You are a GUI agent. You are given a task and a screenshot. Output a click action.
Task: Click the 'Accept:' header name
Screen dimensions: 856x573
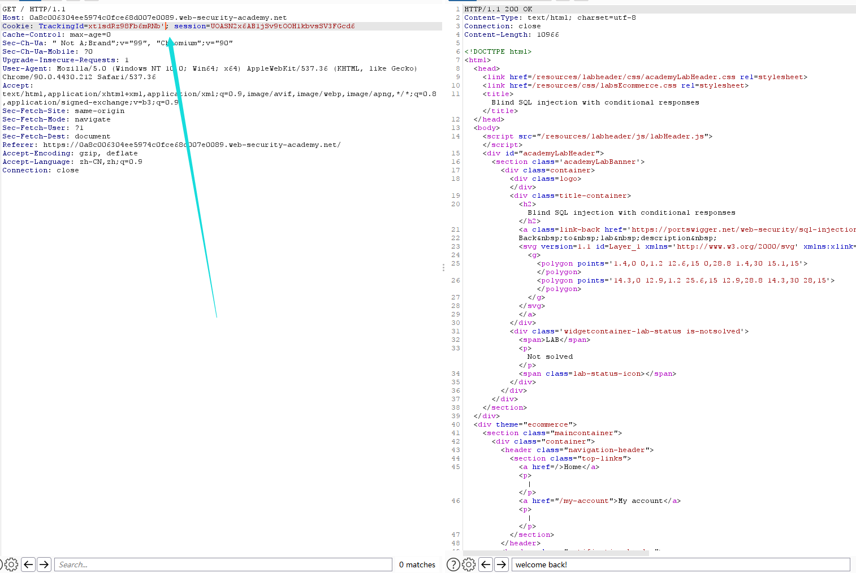pos(18,85)
